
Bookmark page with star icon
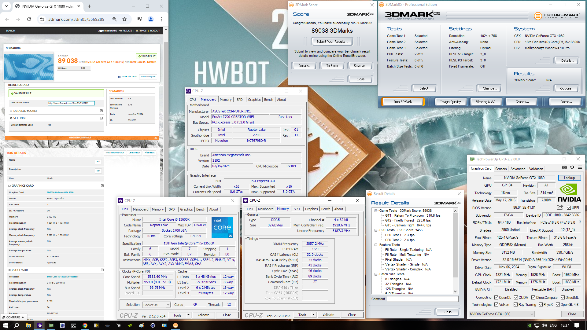[x=124, y=19]
